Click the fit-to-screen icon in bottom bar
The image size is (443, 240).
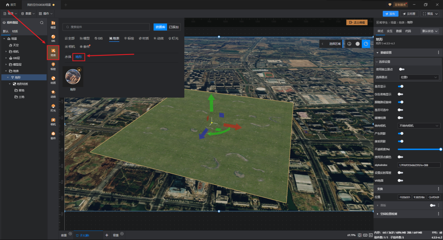click(359, 235)
